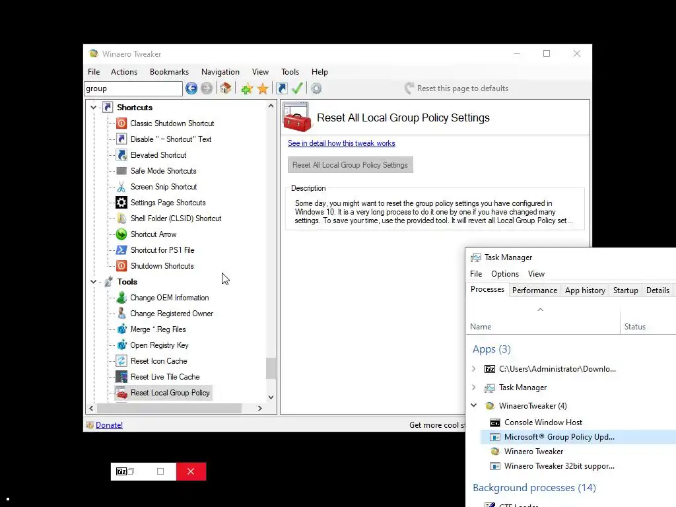
Task: Click the Reset Icon Cache icon
Action: click(121, 361)
